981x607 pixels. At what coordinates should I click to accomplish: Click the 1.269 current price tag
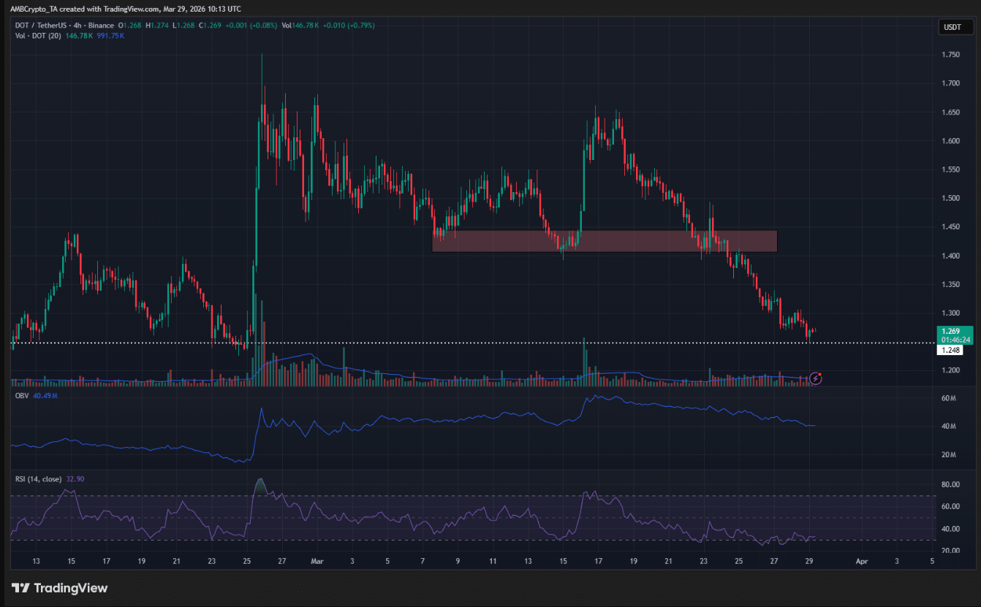coord(950,332)
